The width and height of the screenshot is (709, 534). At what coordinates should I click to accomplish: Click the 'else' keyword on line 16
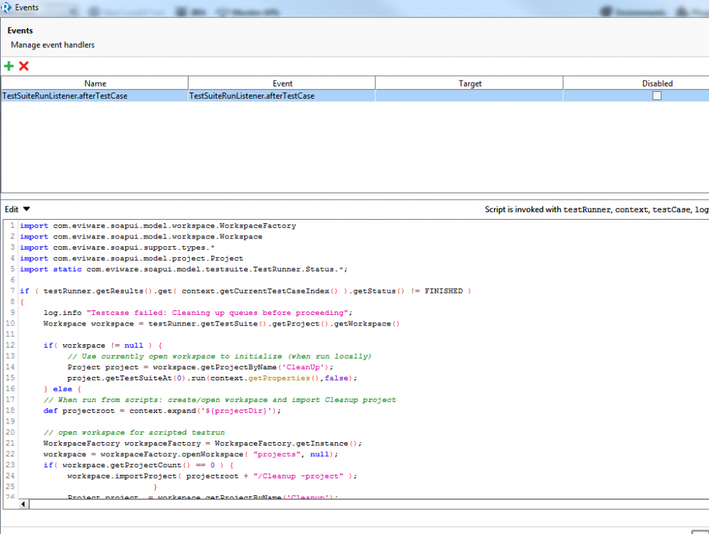pyautogui.click(x=63, y=389)
